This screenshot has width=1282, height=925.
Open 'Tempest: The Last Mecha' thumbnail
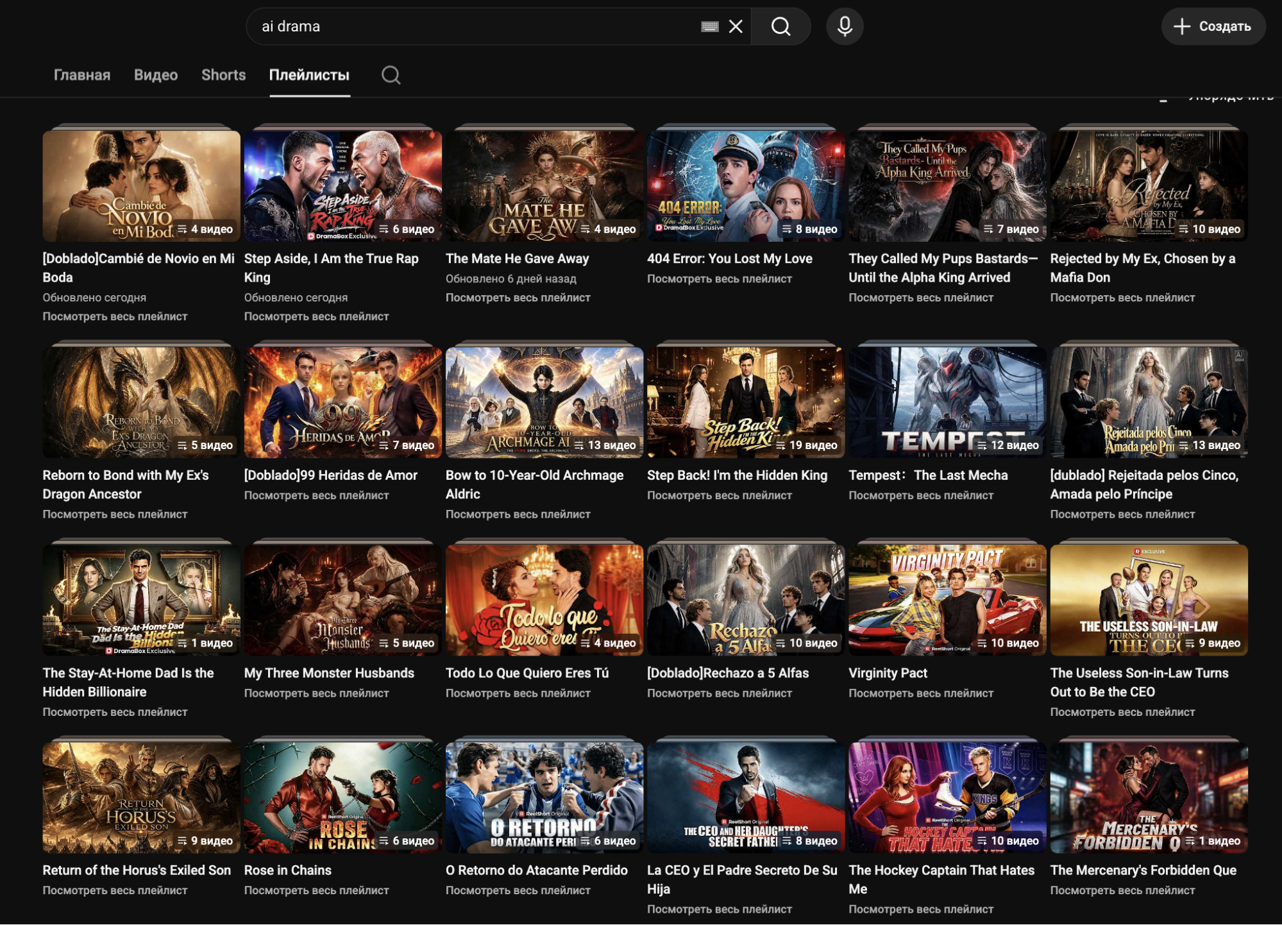[947, 402]
